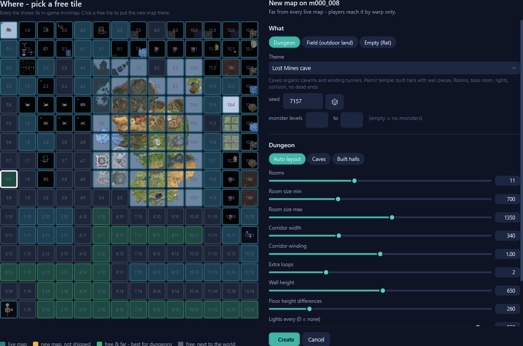
Task: Select tile 12,6 green garden minimap
Action: [231, 142]
